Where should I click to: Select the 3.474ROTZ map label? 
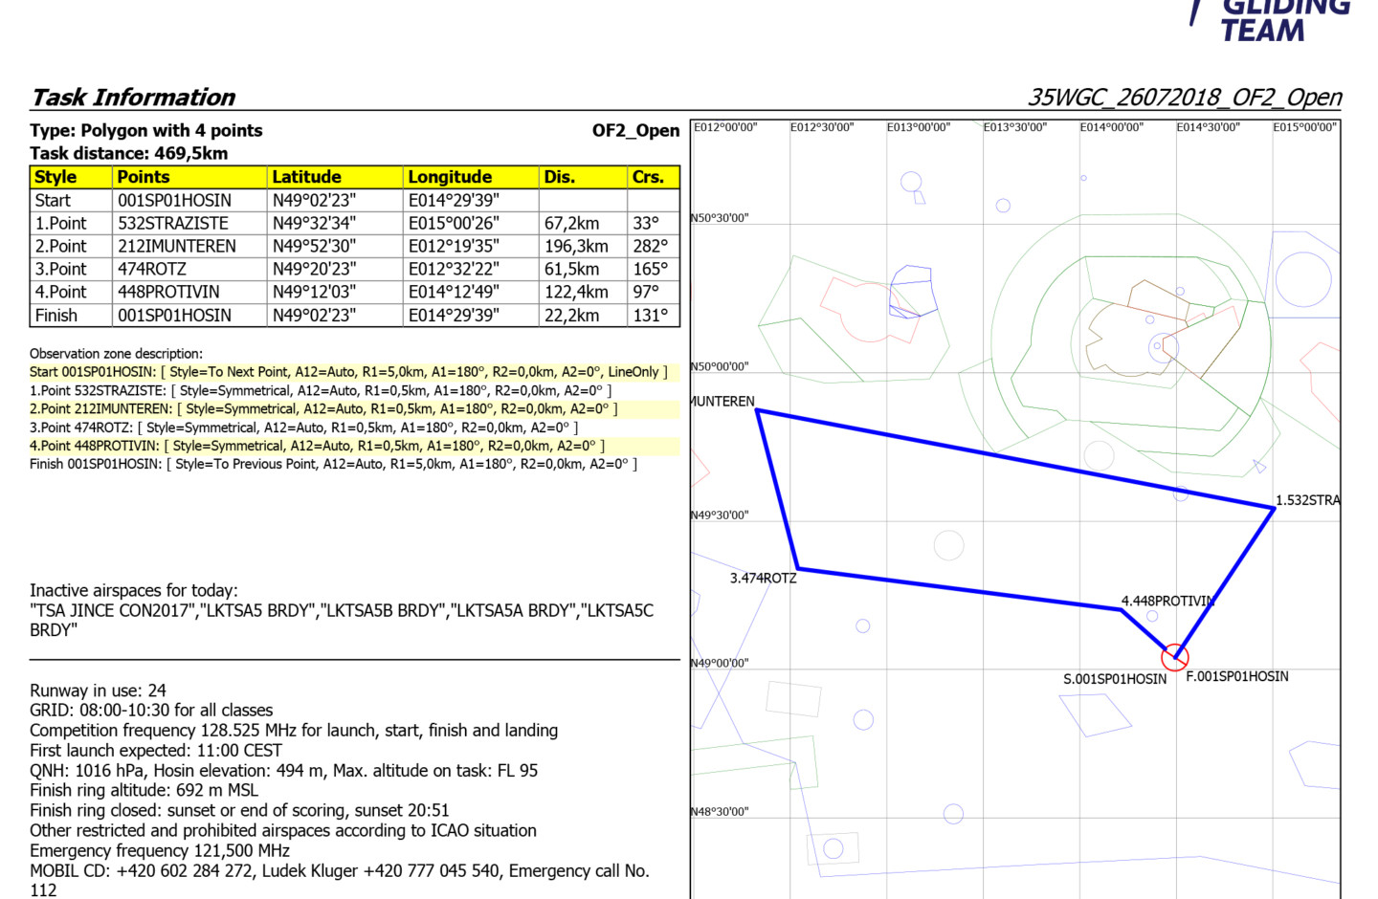763,578
